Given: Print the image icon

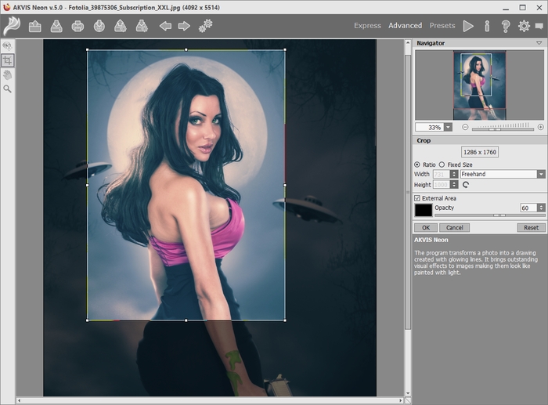Looking at the screenshot, I should point(78,26).
